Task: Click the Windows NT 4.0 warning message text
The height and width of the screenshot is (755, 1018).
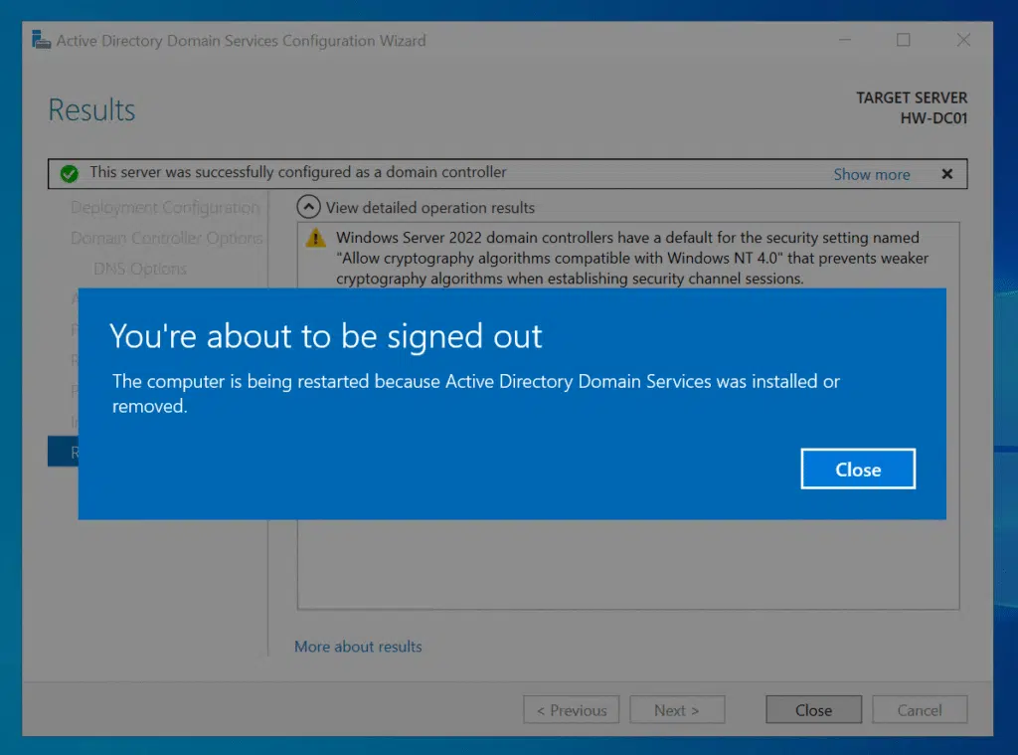Action: (631, 259)
